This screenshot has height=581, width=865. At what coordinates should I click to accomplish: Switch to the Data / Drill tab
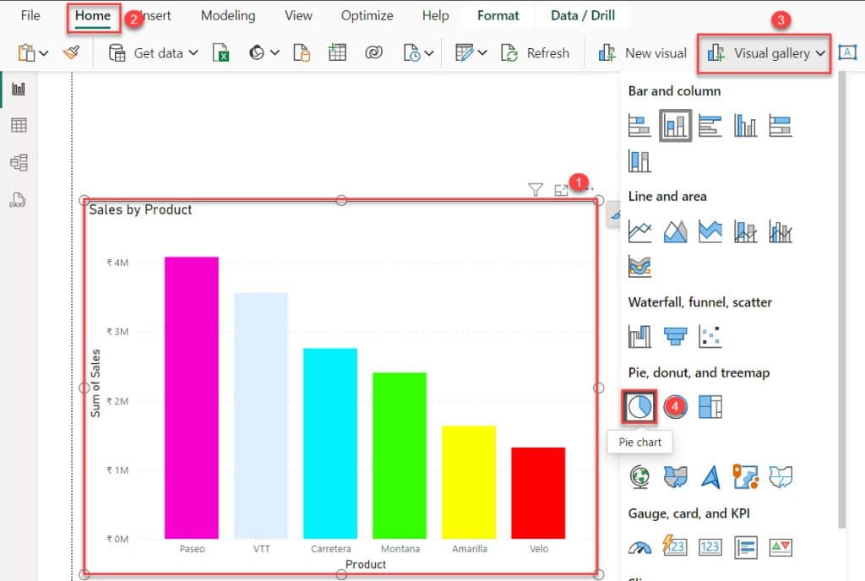pos(583,15)
